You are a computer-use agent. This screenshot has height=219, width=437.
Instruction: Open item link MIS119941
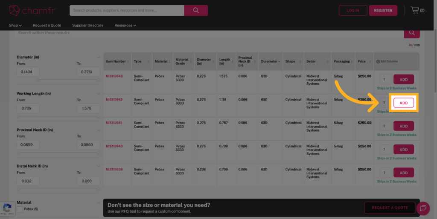click(x=114, y=123)
